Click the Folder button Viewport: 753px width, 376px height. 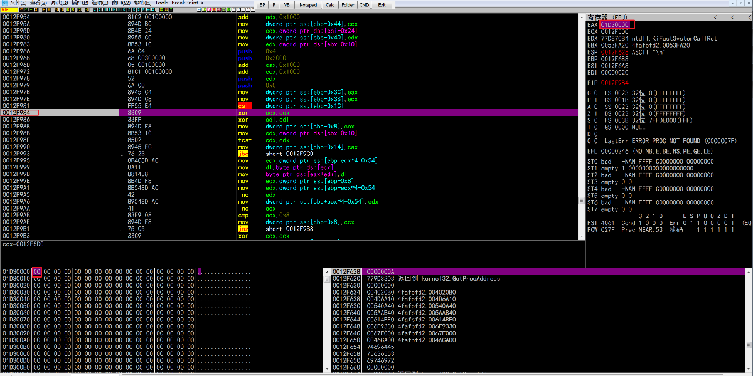click(348, 5)
